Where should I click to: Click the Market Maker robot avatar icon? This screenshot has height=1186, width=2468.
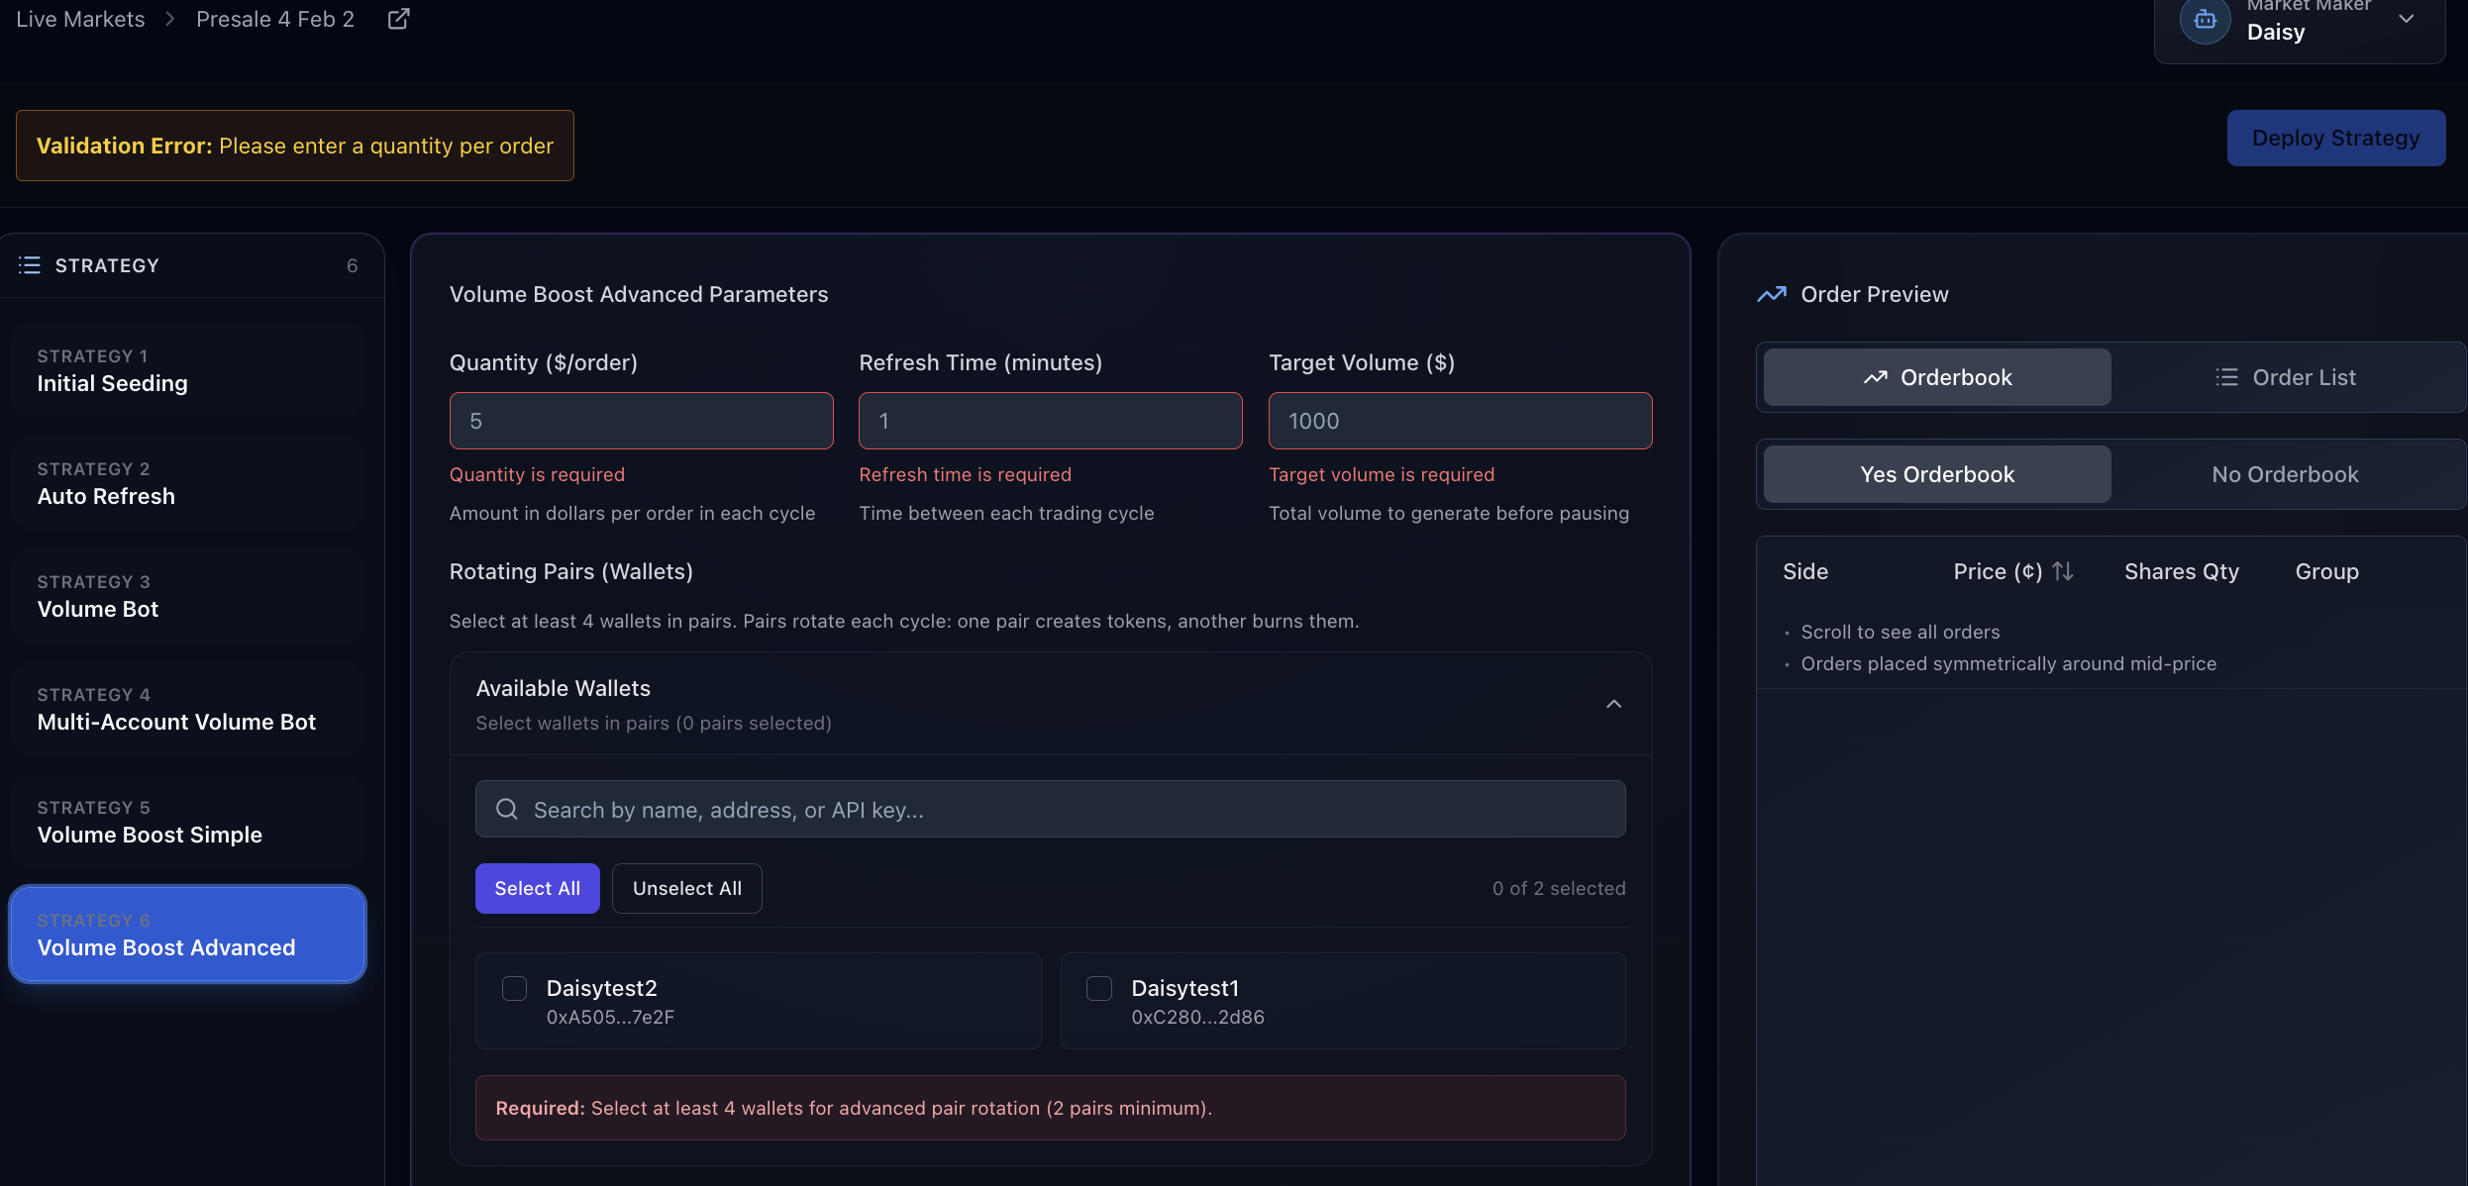tap(2205, 20)
